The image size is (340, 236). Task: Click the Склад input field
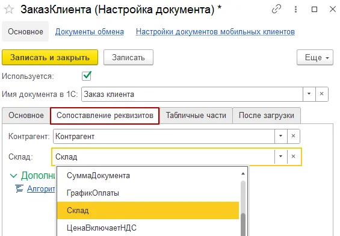163,157
